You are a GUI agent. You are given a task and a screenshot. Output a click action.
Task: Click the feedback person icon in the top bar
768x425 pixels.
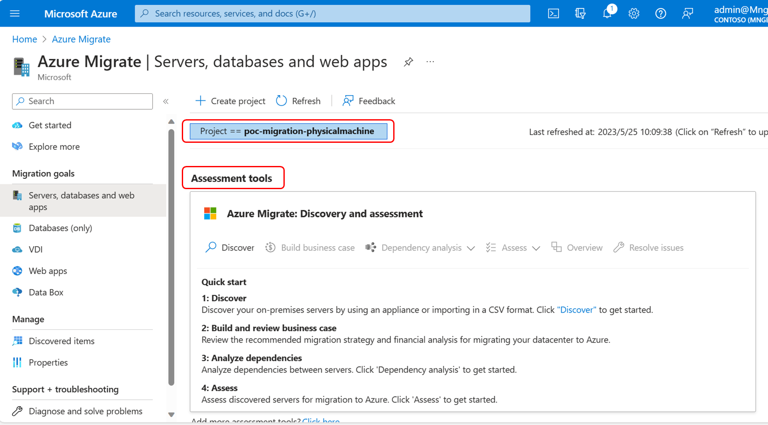pos(687,13)
